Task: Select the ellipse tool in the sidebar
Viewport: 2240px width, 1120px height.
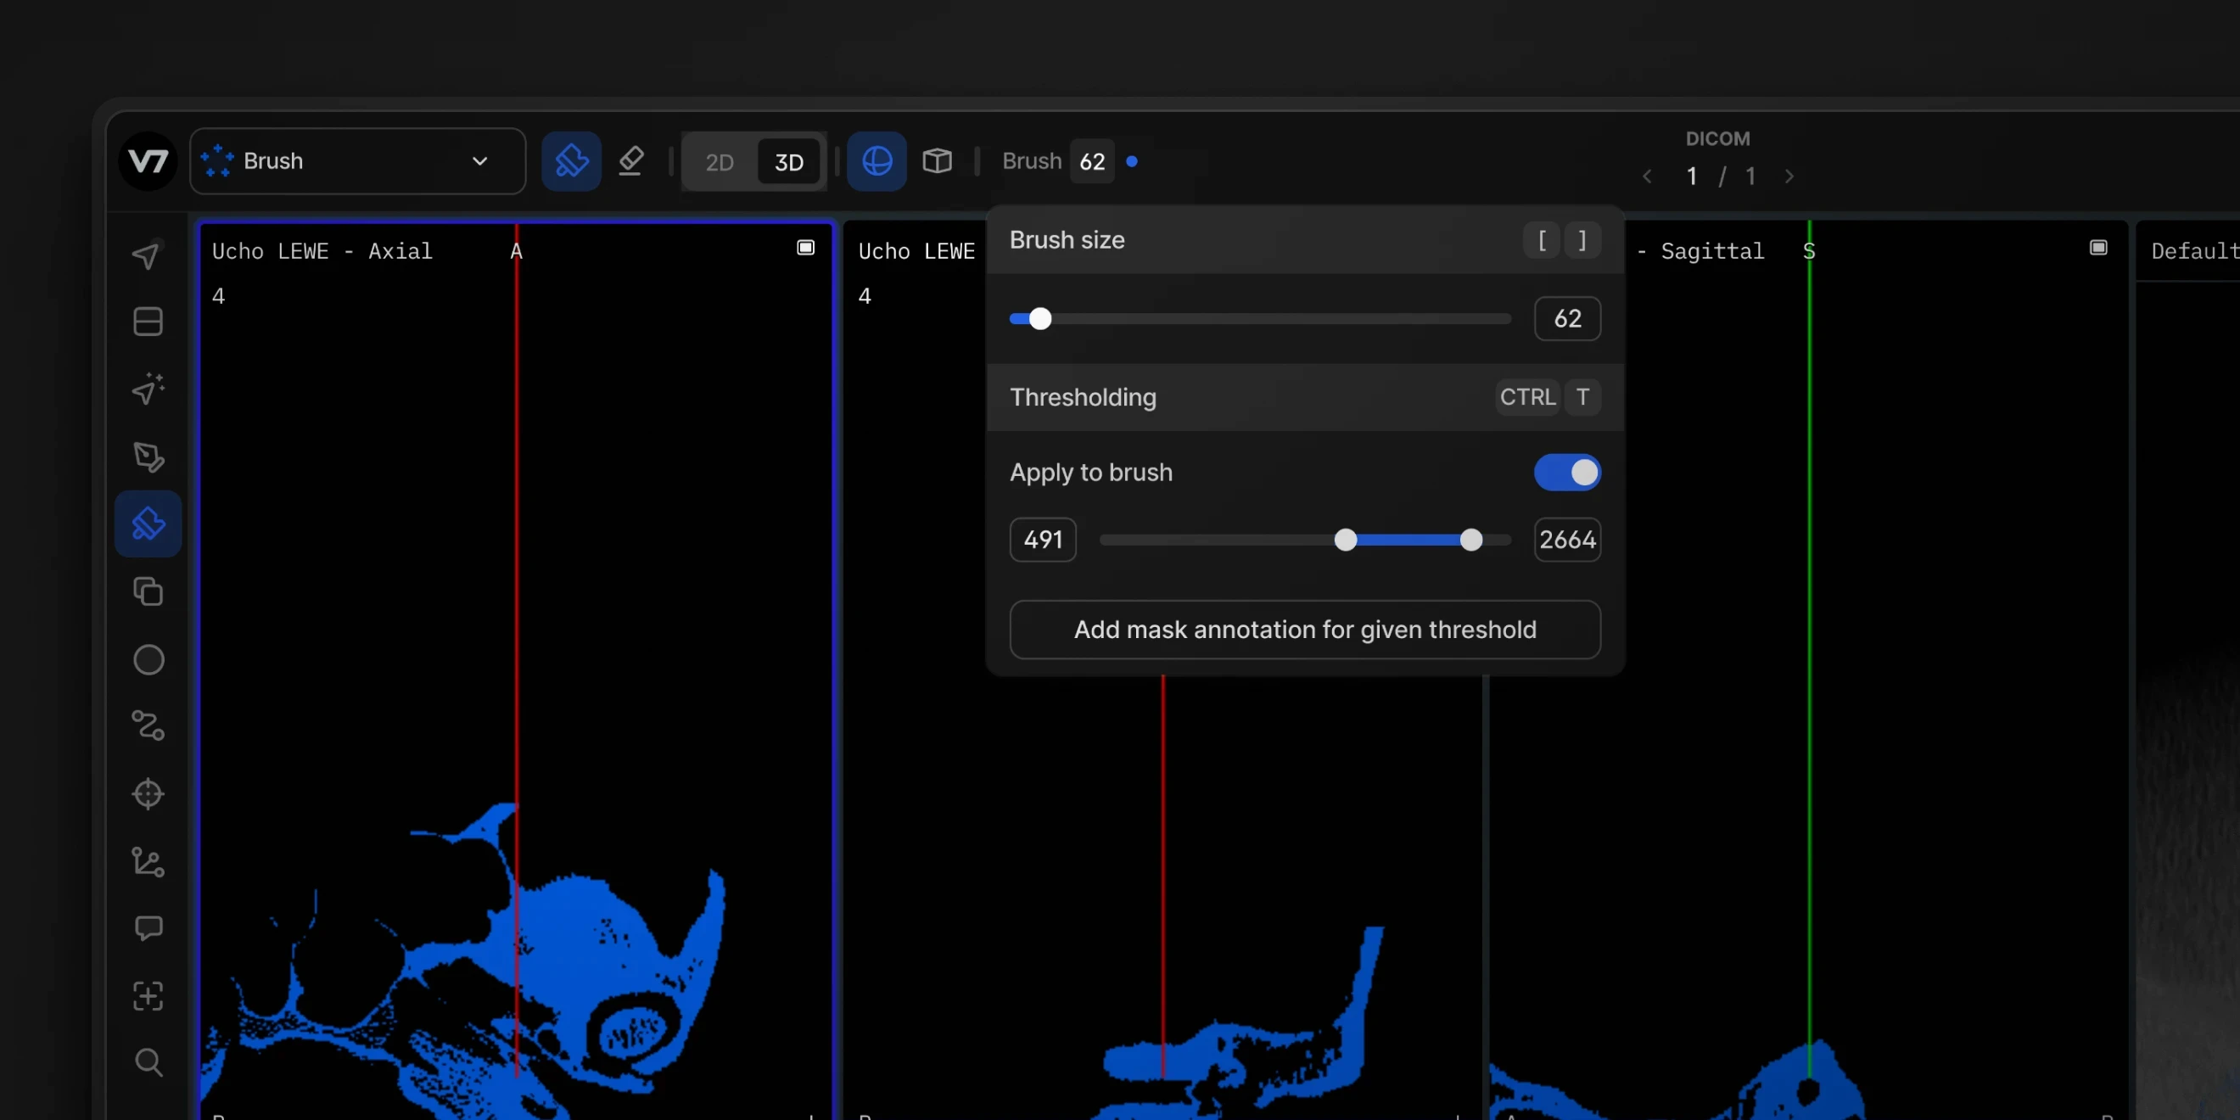Action: click(x=148, y=660)
